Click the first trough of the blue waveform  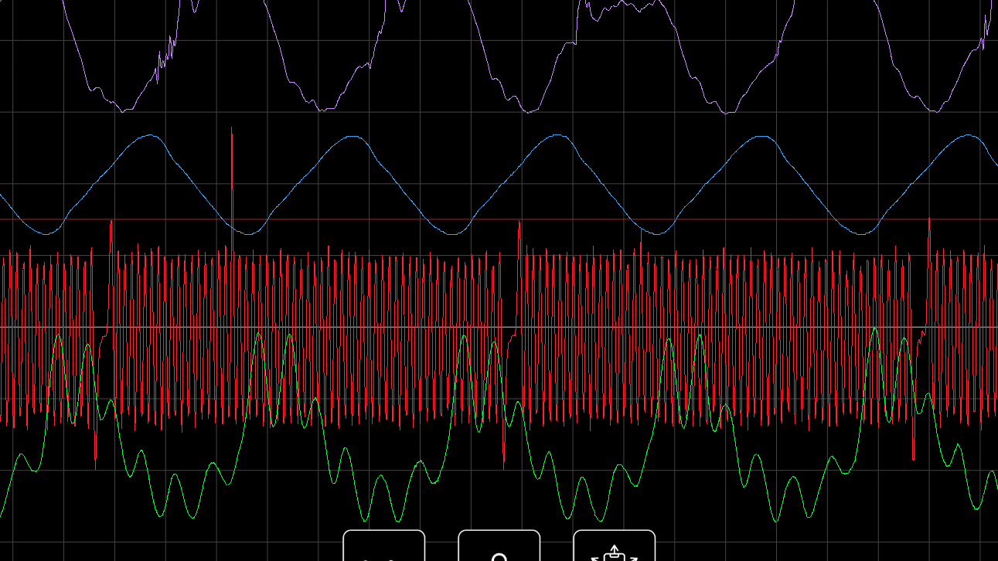click(45, 233)
